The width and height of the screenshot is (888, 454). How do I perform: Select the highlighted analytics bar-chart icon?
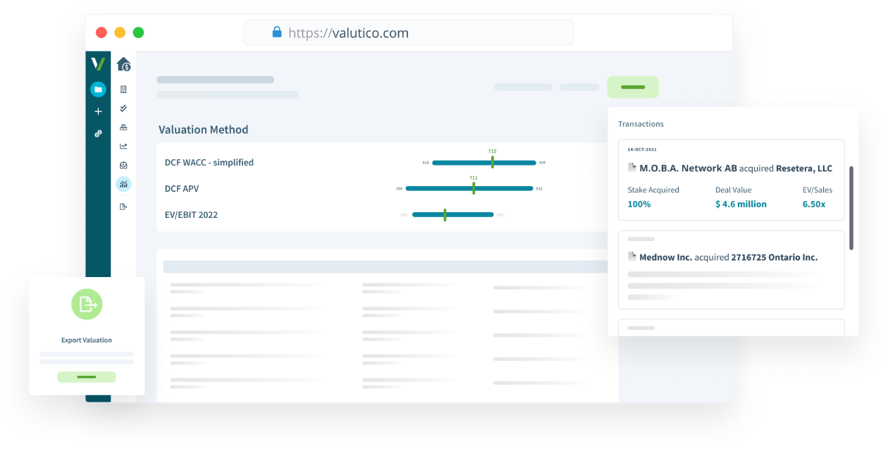tap(123, 184)
